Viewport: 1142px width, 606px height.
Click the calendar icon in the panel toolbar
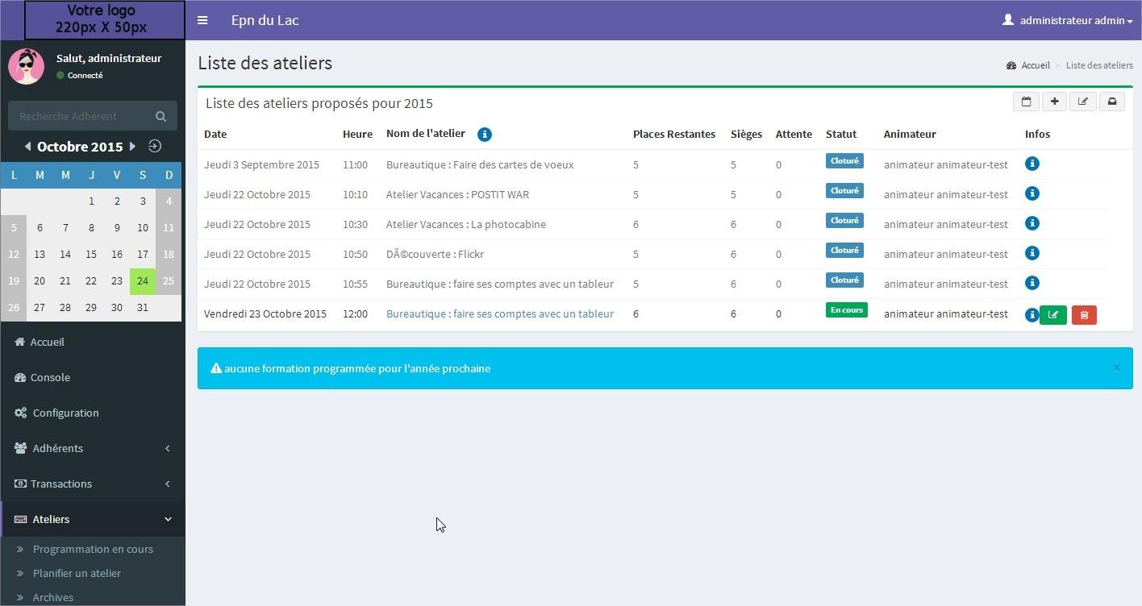click(1026, 102)
